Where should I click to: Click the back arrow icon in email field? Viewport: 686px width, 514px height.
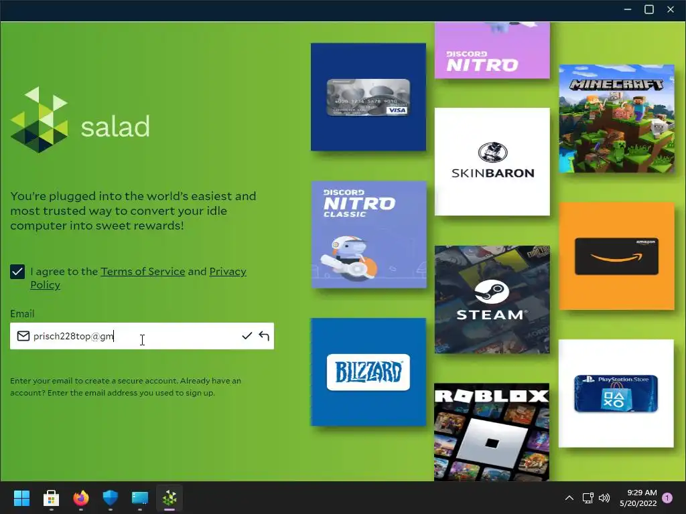coord(264,336)
